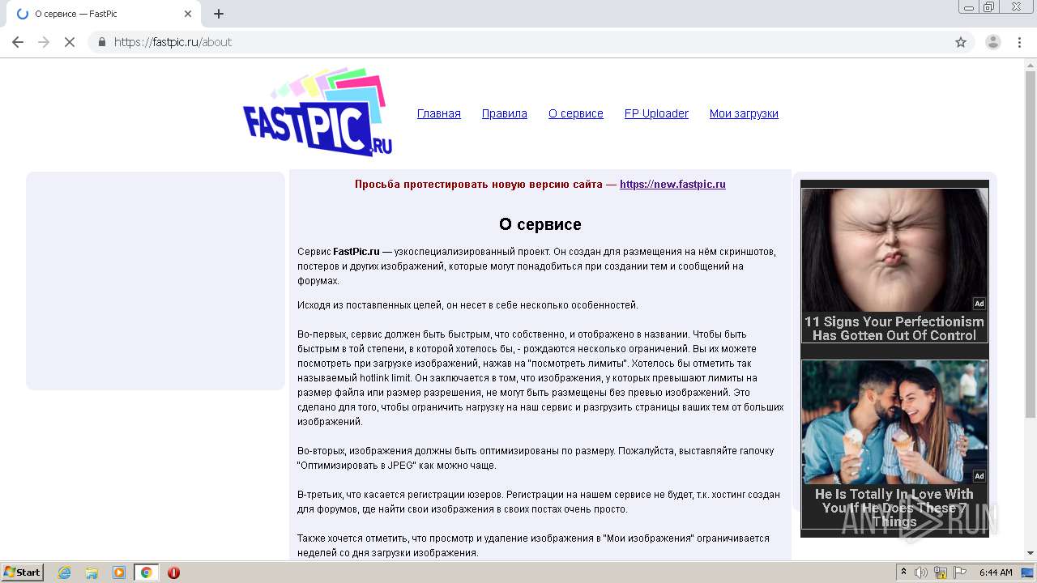
Task: Click the Action Center flag icon
Action: 960,572
